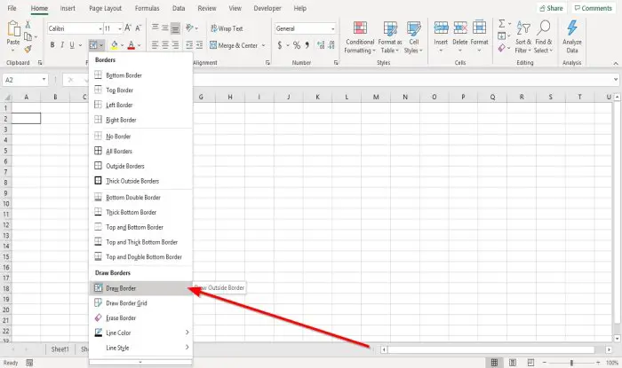This screenshot has height=368, width=622.
Task: Select No Border option
Action: point(140,137)
